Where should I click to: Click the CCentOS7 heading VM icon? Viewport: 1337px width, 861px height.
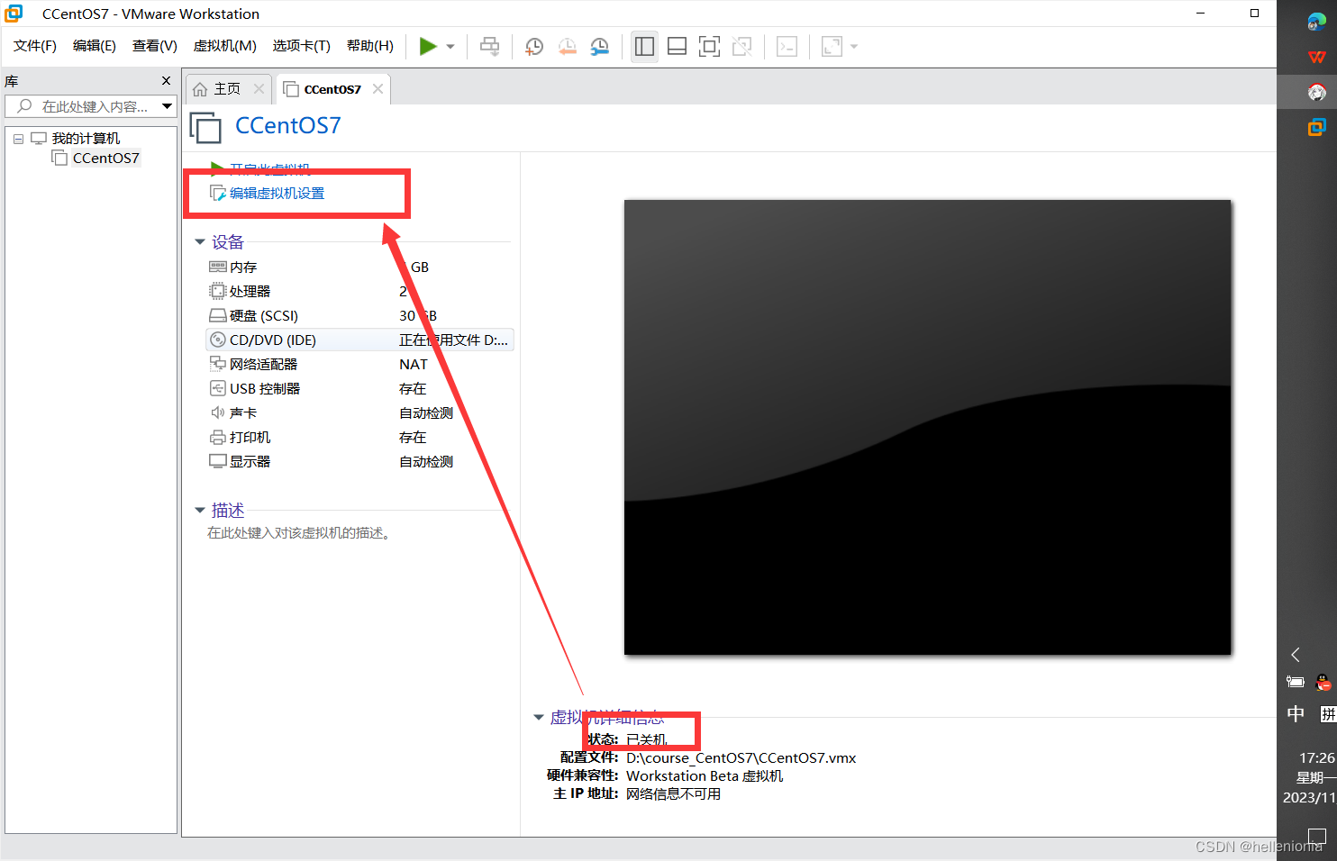click(x=205, y=127)
